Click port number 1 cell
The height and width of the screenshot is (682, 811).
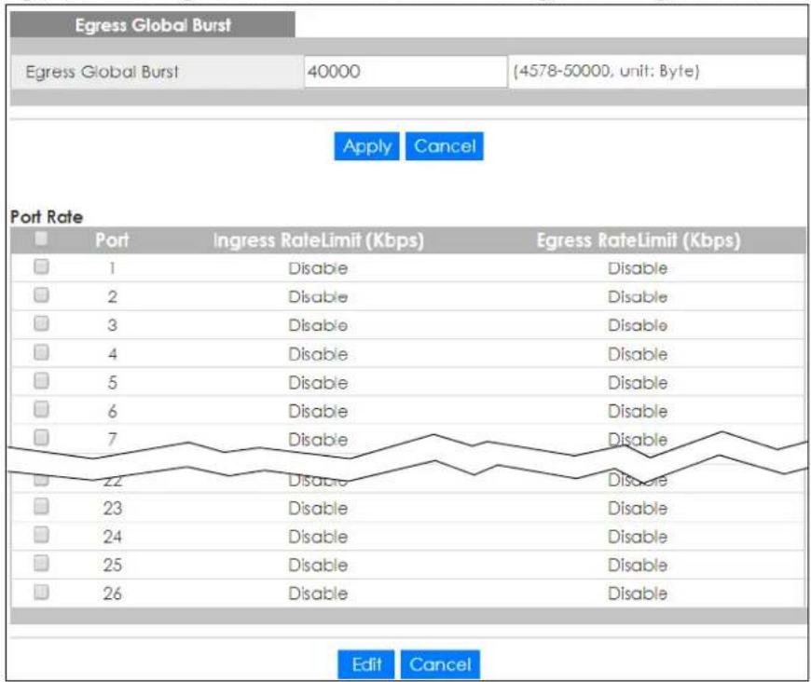(x=112, y=268)
